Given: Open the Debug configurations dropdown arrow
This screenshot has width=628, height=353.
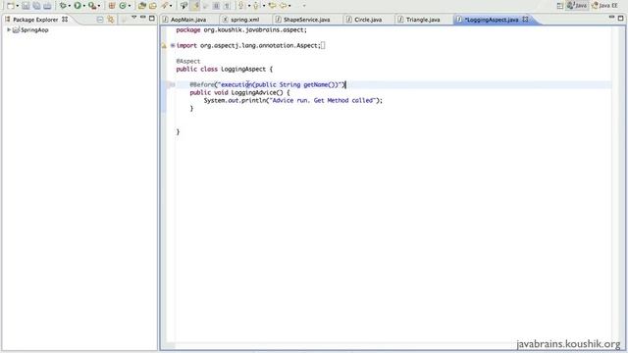Looking at the screenshot, I should pyautogui.click(x=70, y=6).
